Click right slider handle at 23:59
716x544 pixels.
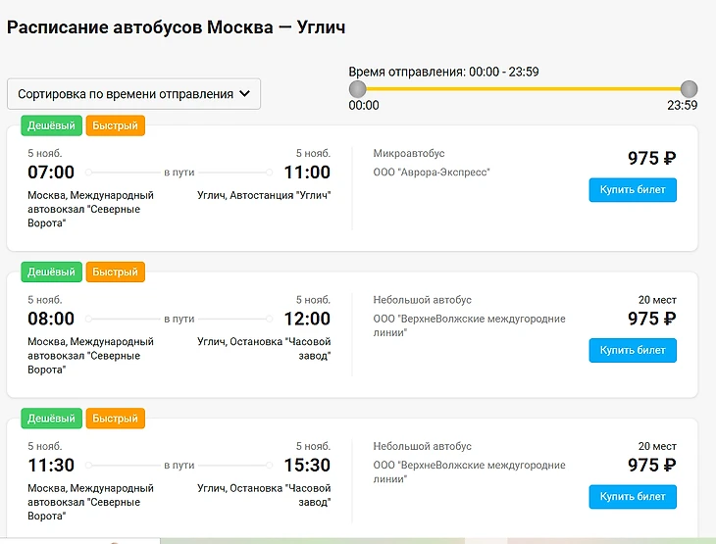coord(689,89)
